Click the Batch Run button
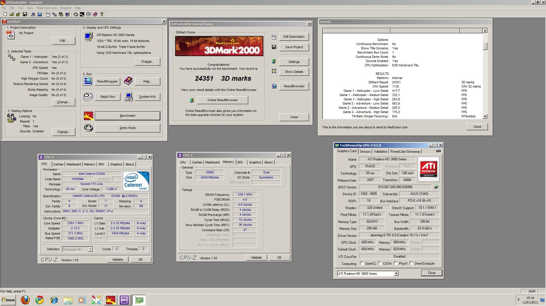 (107, 97)
